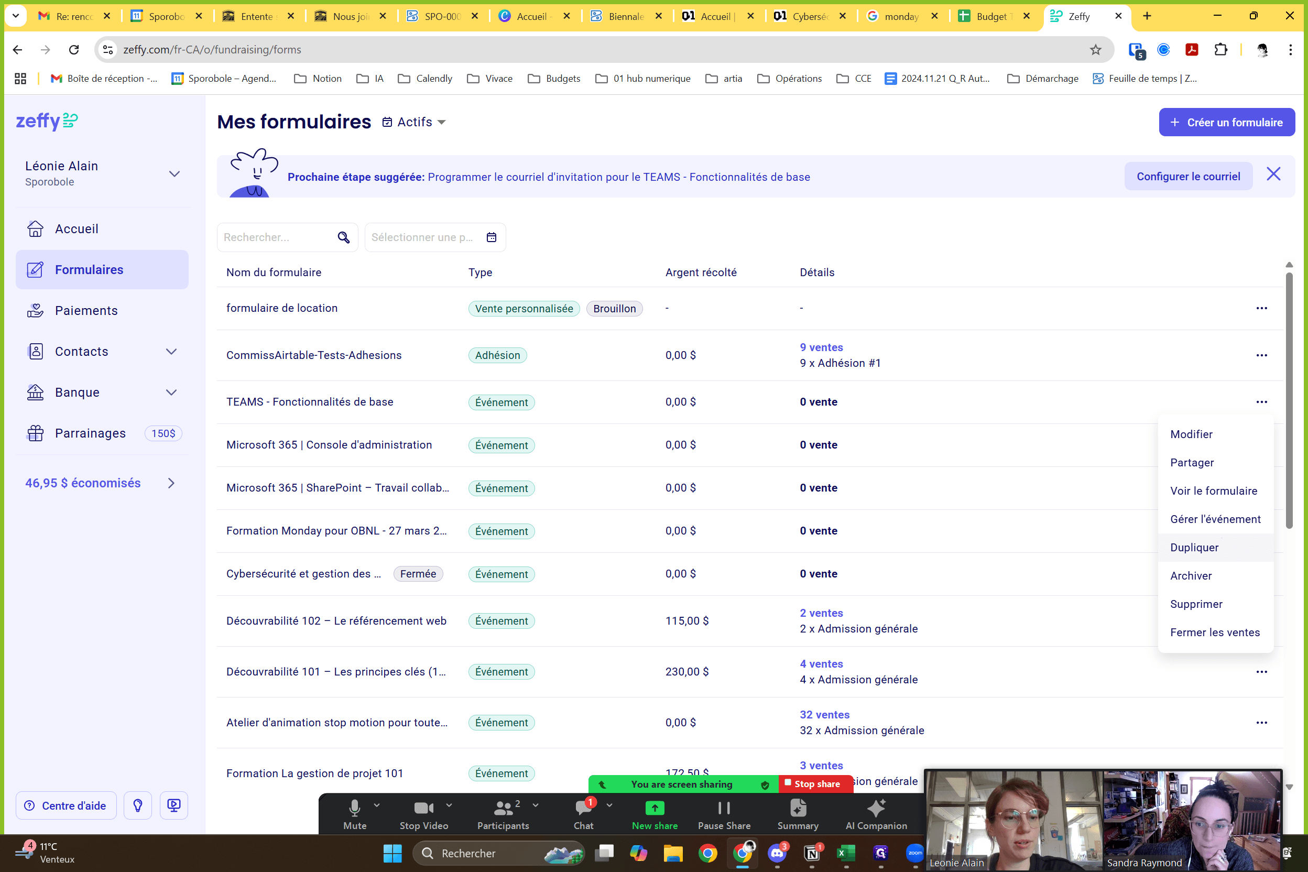
Task: Click the Rechercher form search field
Action: pyautogui.click(x=287, y=237)
